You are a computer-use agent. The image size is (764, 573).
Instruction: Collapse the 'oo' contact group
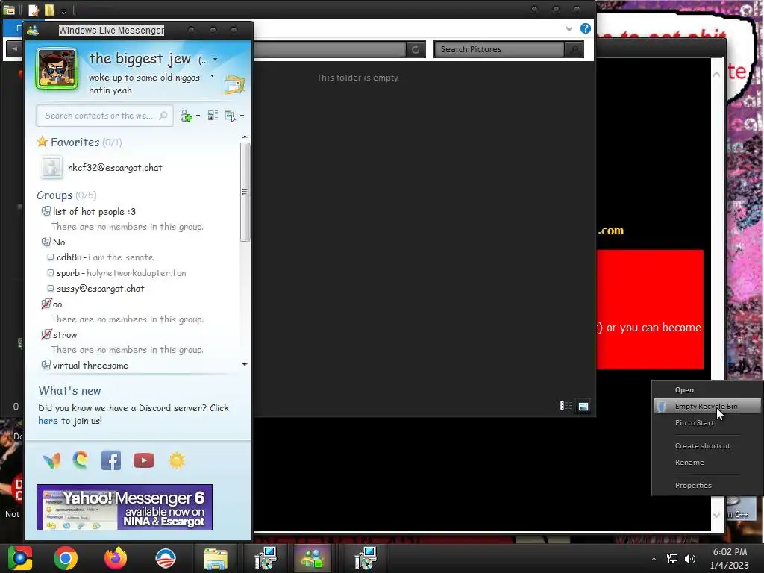[x=46, y=304]
